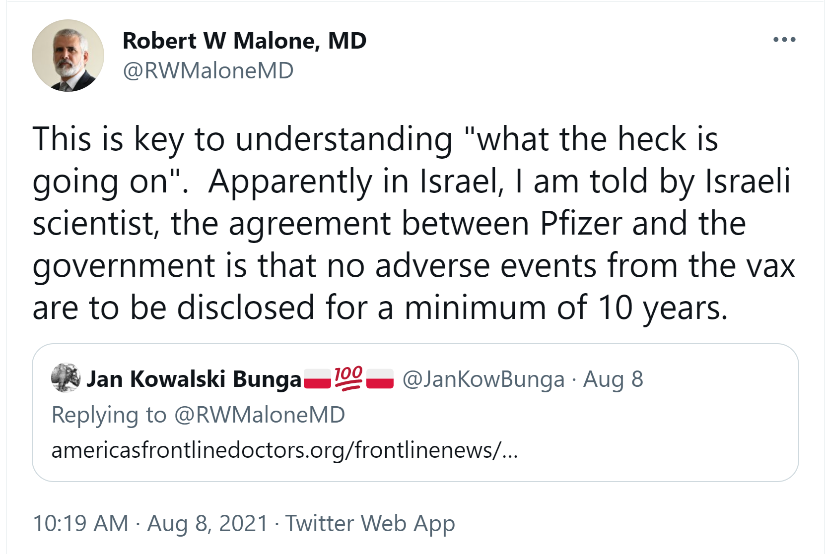The image size is (825, 554).
Task: Click the @RWMaloneMD handle below the author name
Action: point(208,71)
